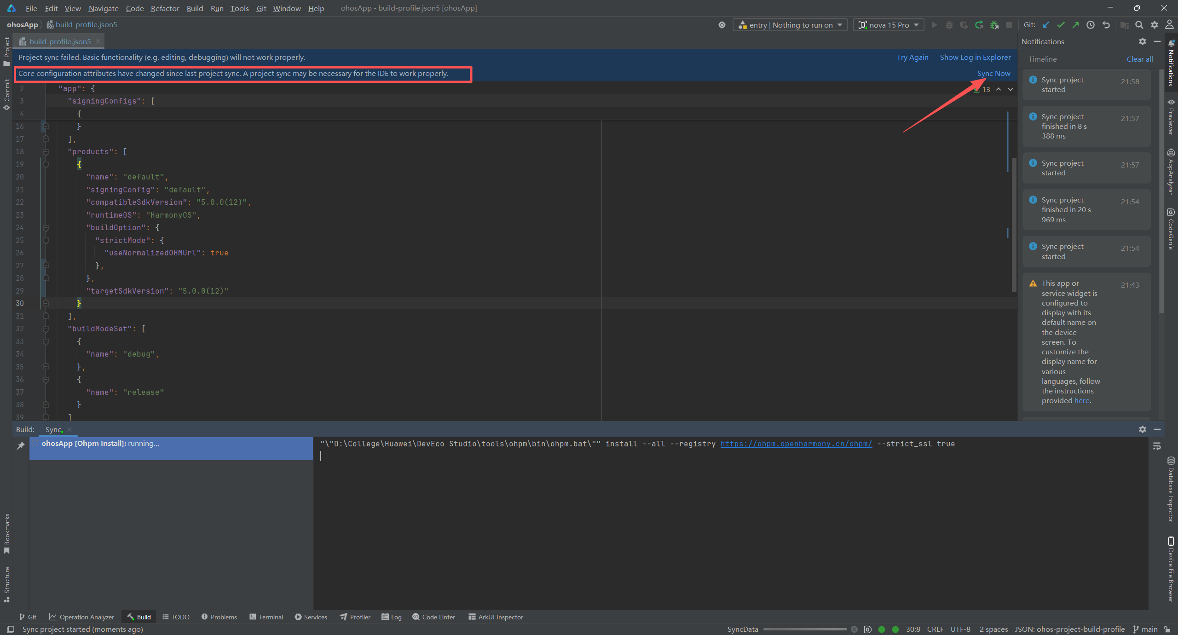The image size is (1178, 635).
Task: Open Git history clock icon
Action: coord(1090,25)
